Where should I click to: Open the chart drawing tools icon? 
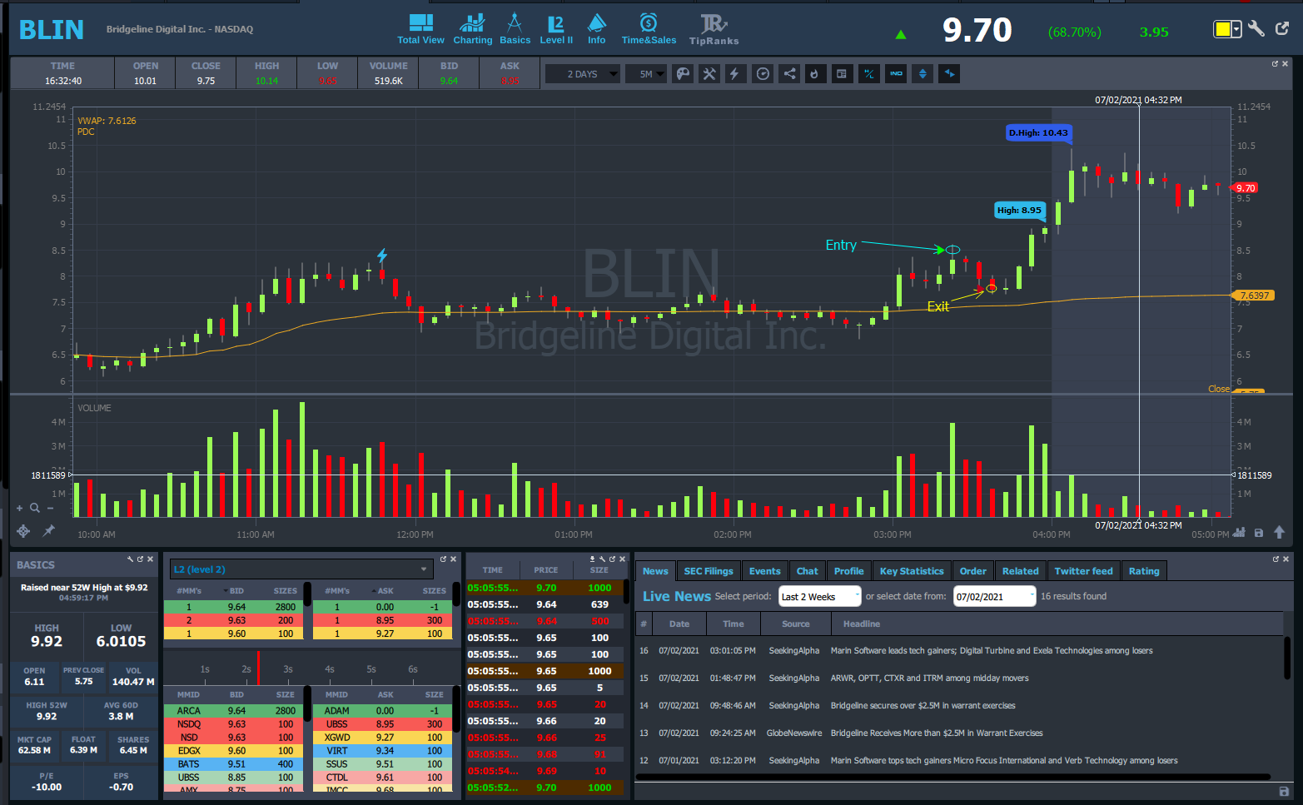[709, 74]
